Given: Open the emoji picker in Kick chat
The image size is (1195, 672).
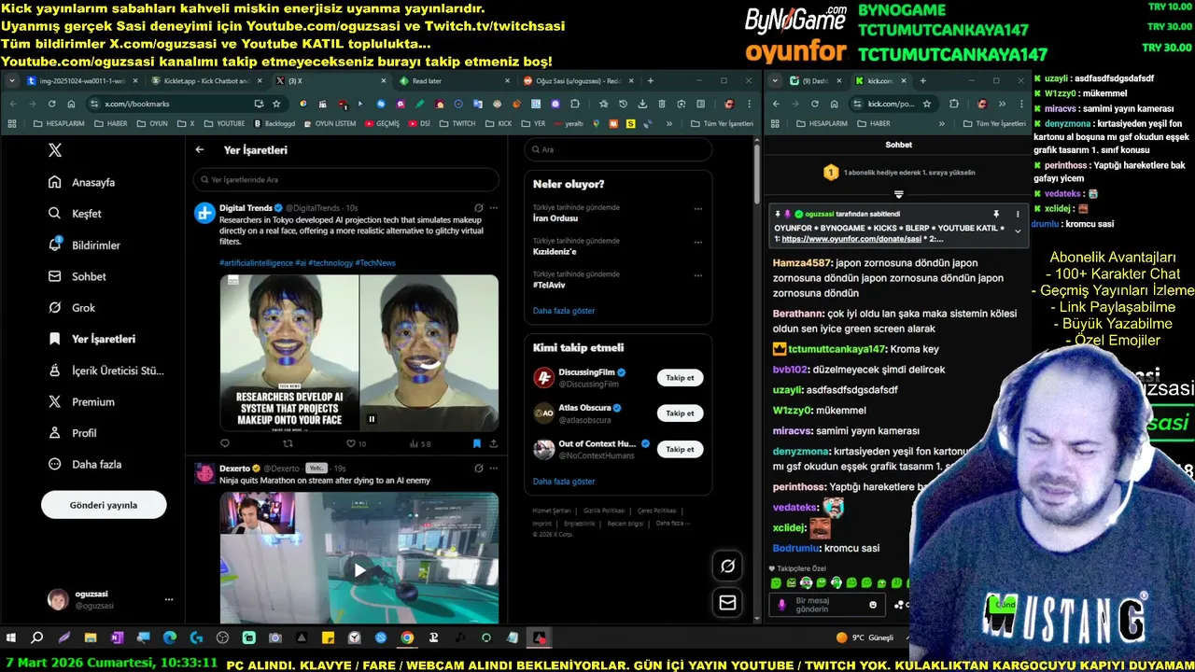Looking at the screenshot, I should pos(873,605).
